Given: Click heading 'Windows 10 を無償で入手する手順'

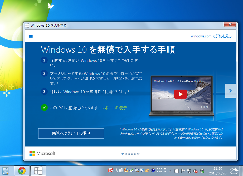Looking at the screenshot, I should coord(108,50).
